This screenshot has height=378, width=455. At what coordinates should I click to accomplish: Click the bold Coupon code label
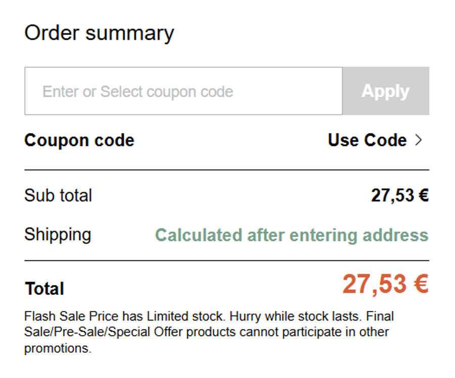pyautogui.click(x=79, y=140)
